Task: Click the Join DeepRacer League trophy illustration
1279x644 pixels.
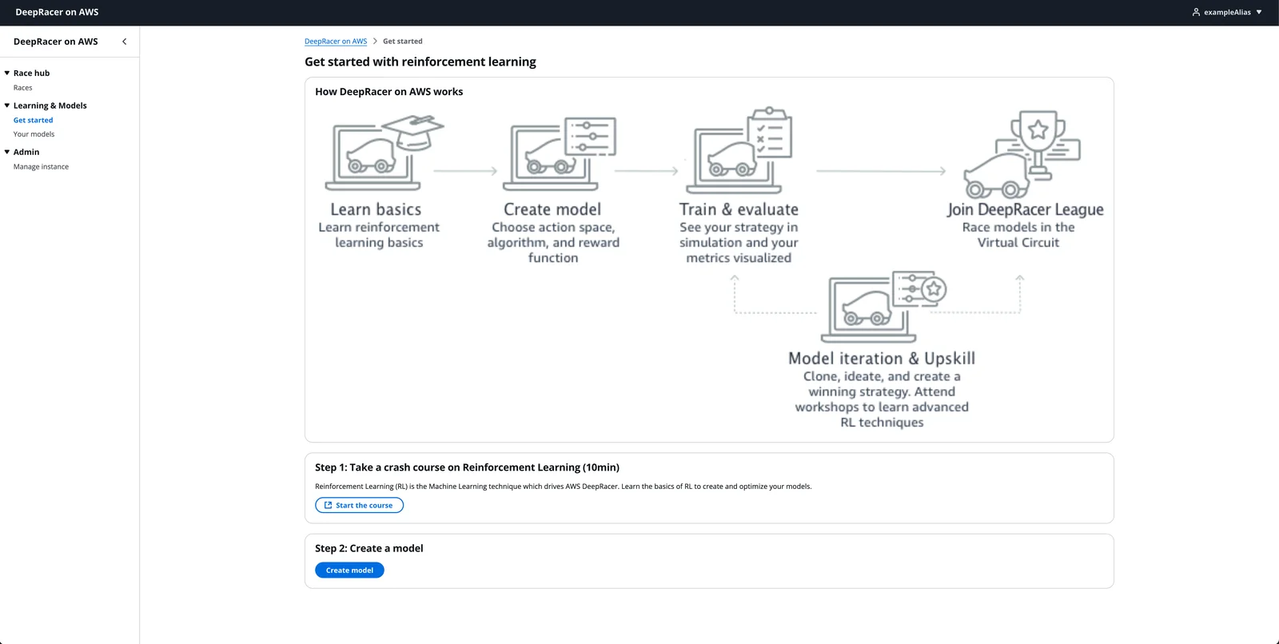Action: pos(1022,154)
